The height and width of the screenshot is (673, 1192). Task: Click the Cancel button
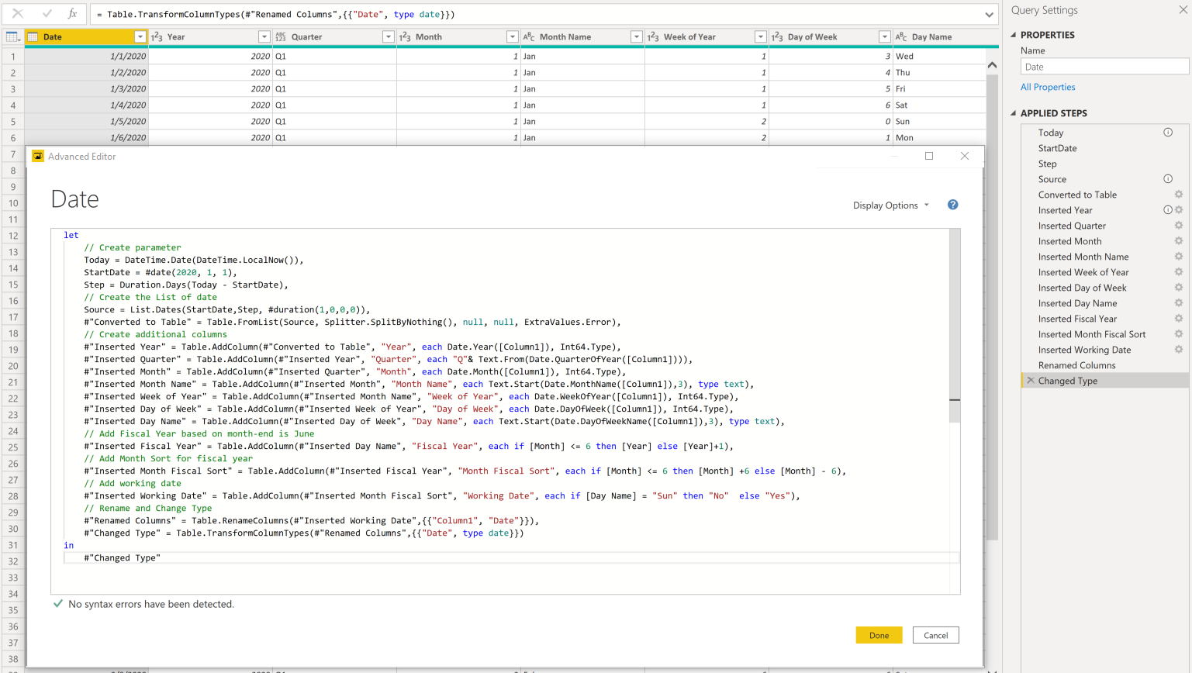coord(936,635)
